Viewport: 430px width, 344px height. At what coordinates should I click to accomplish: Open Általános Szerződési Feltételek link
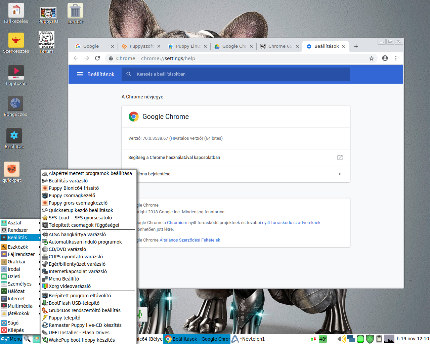[x=190, y=240]
